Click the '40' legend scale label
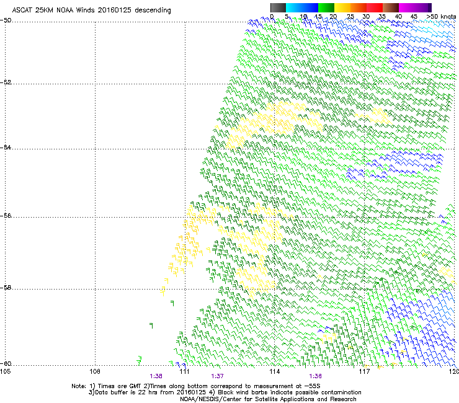The width and height of the screenshot is (459, 403). pos(398,17)
